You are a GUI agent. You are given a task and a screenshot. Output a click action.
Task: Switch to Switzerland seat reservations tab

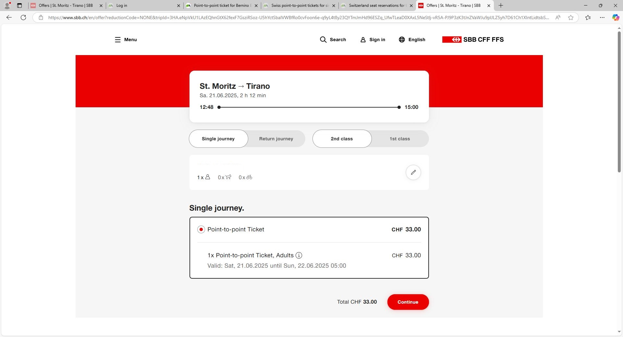point(376,6)
